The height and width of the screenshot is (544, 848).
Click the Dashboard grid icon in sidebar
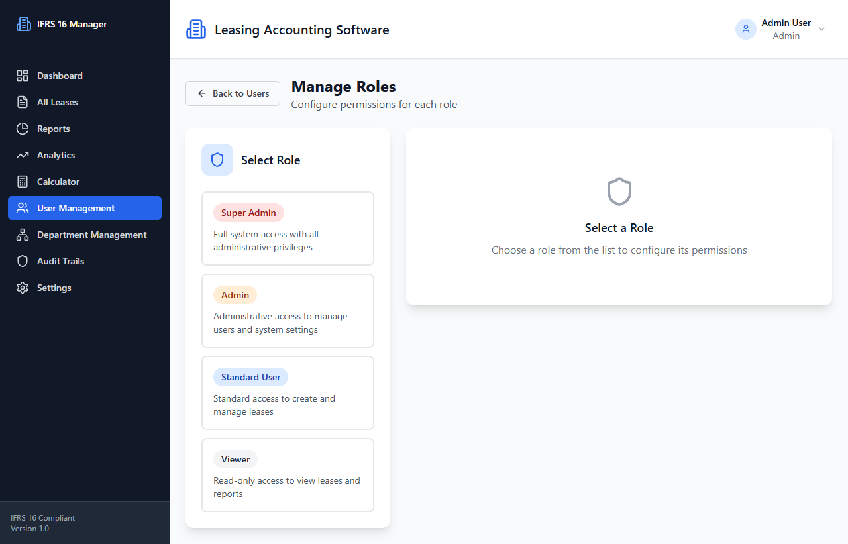[x=23, y=76]
